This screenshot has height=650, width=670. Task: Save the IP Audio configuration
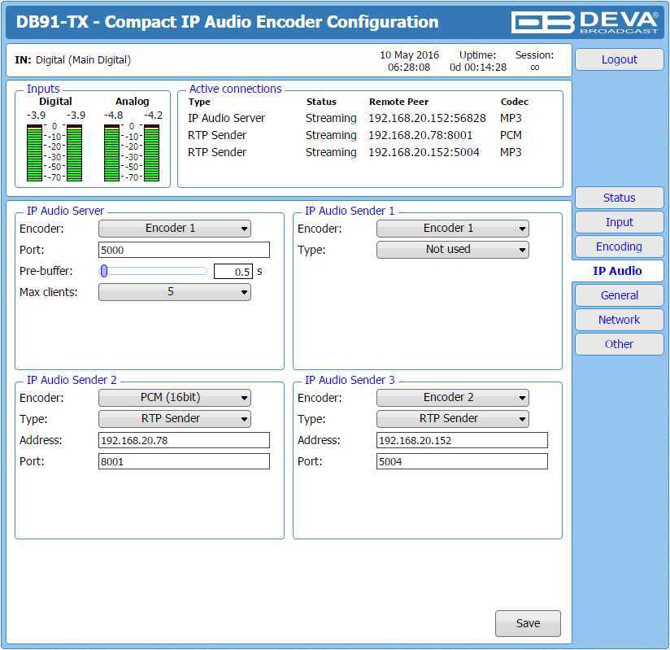click(x=528, y=623)
